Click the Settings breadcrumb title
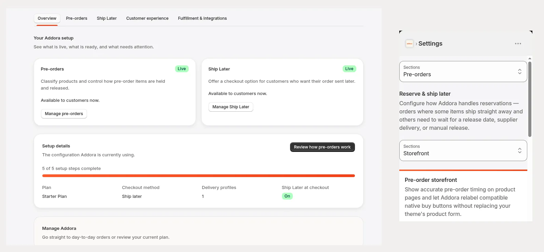The height and width of the screenshot is (252, 544). coord(430,44)
